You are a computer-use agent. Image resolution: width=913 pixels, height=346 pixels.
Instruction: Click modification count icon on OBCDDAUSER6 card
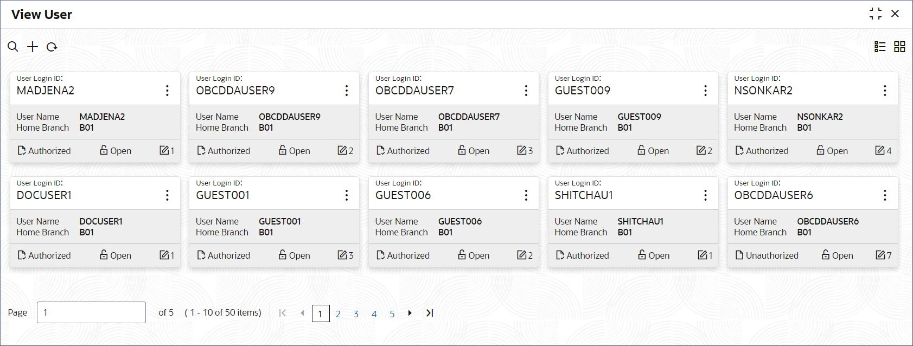coord(880,255)
